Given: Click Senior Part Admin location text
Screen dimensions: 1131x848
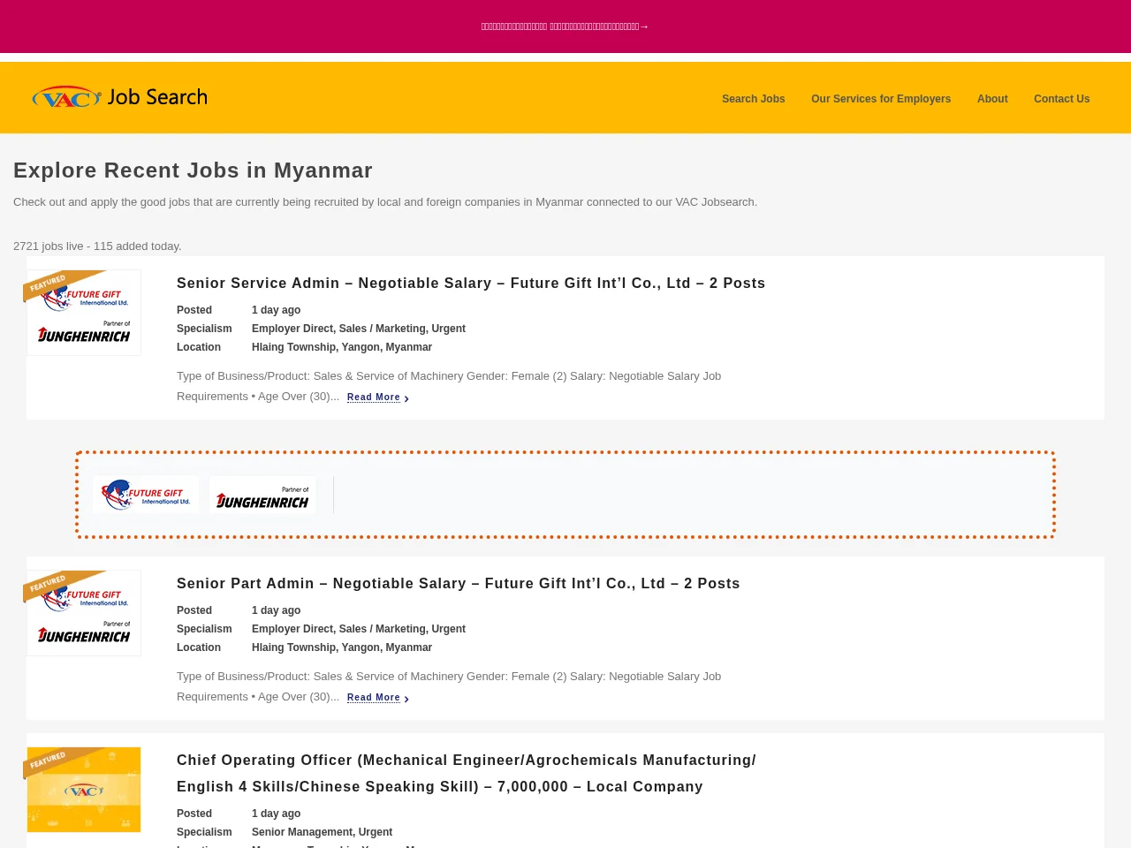Looking at the screenshot, I should point(342,647).
